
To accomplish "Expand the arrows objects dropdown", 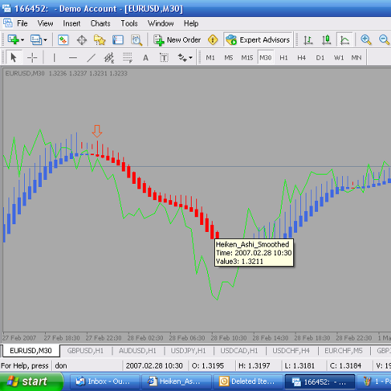I will (x=191, y=57).
